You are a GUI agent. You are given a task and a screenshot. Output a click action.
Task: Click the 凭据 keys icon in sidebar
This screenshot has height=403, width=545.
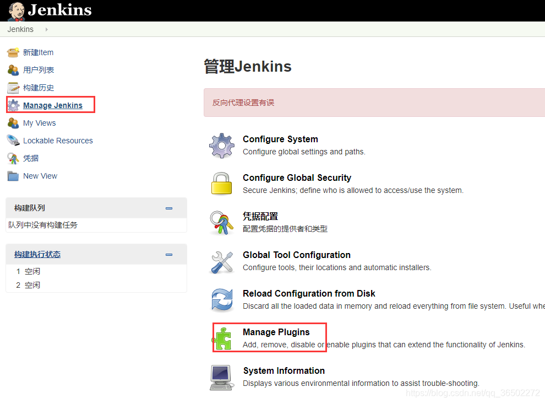click(13, 158)
